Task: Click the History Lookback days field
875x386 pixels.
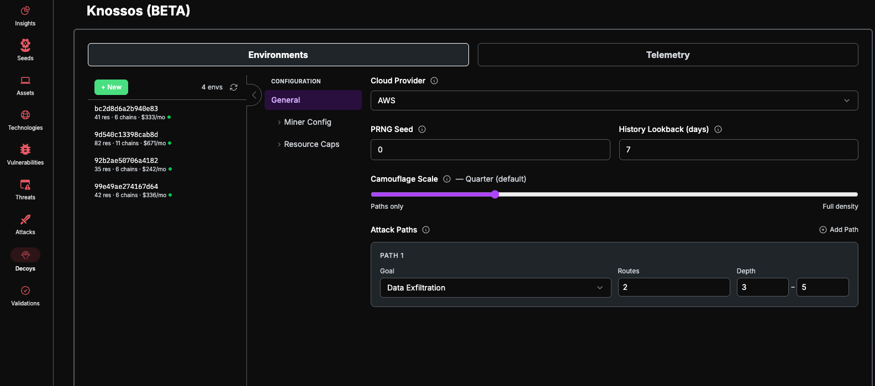Action: (739, 150)
